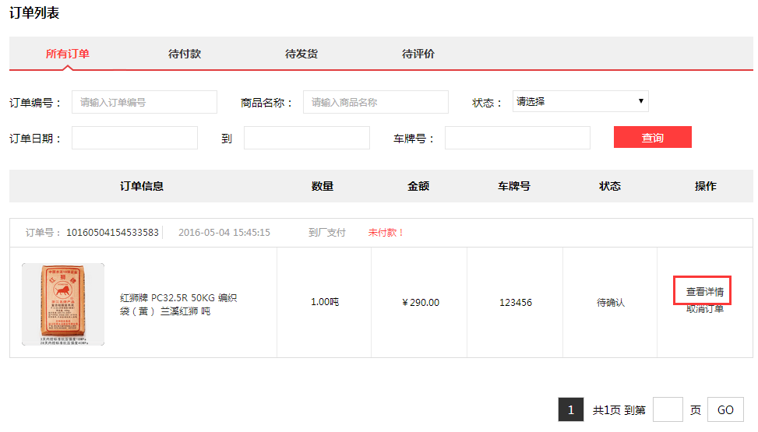Open 查看详情 for the order
The width and height of the screenshot is (758, 432).
704,292
